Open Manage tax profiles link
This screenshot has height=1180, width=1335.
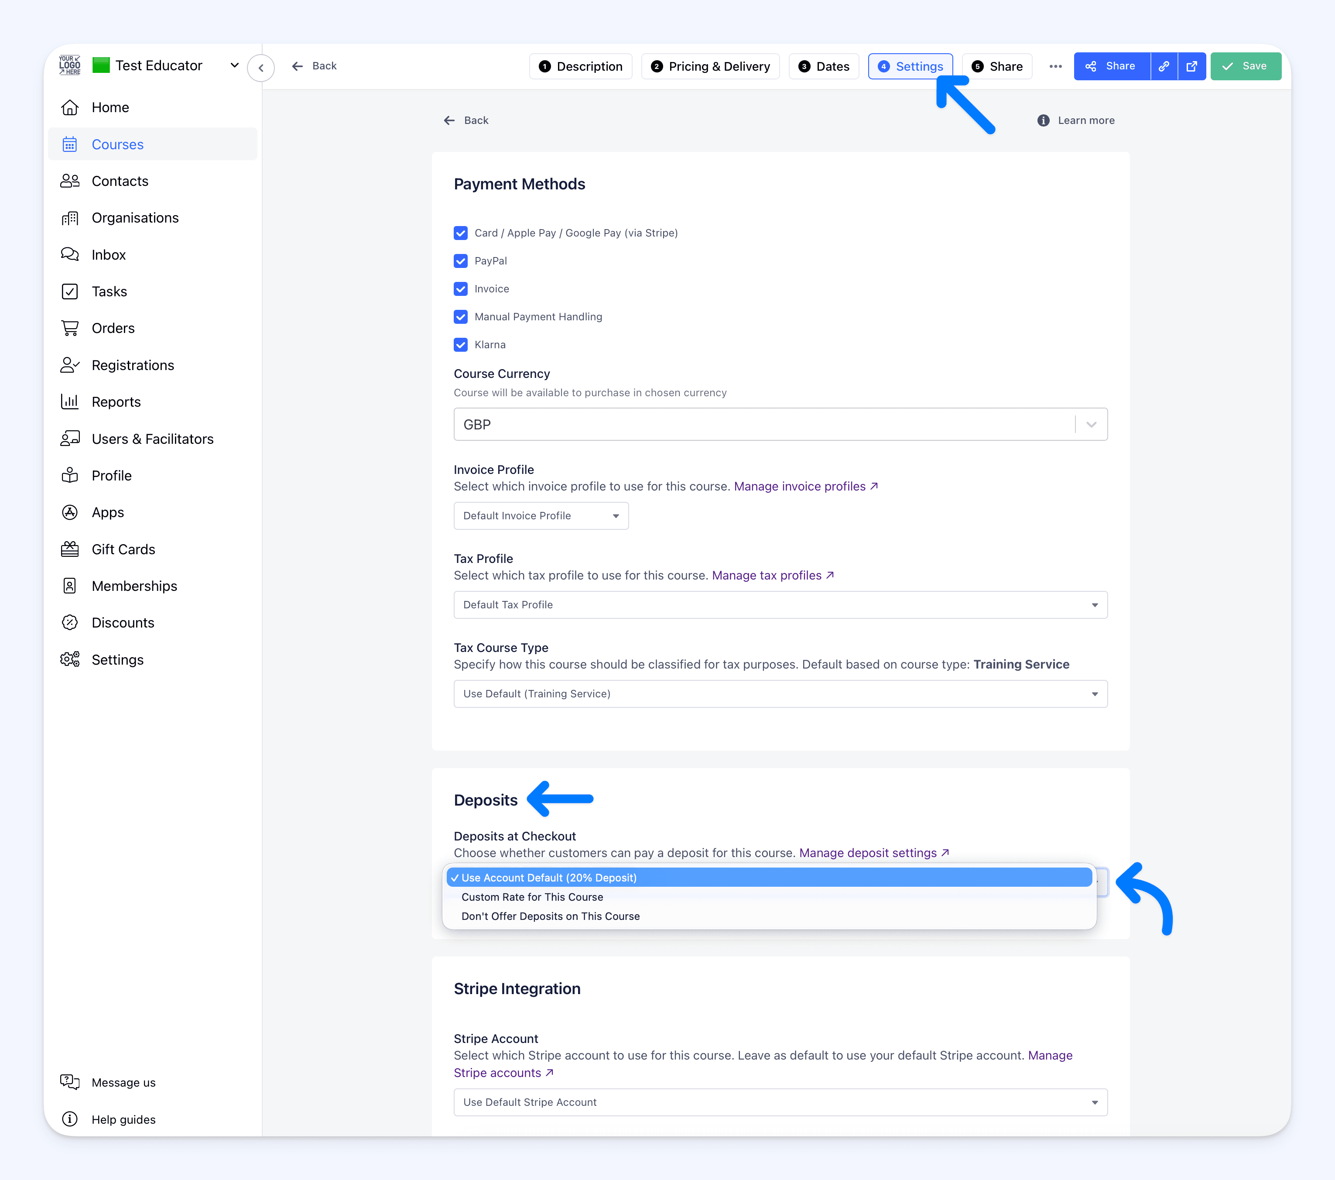(773, 575)
